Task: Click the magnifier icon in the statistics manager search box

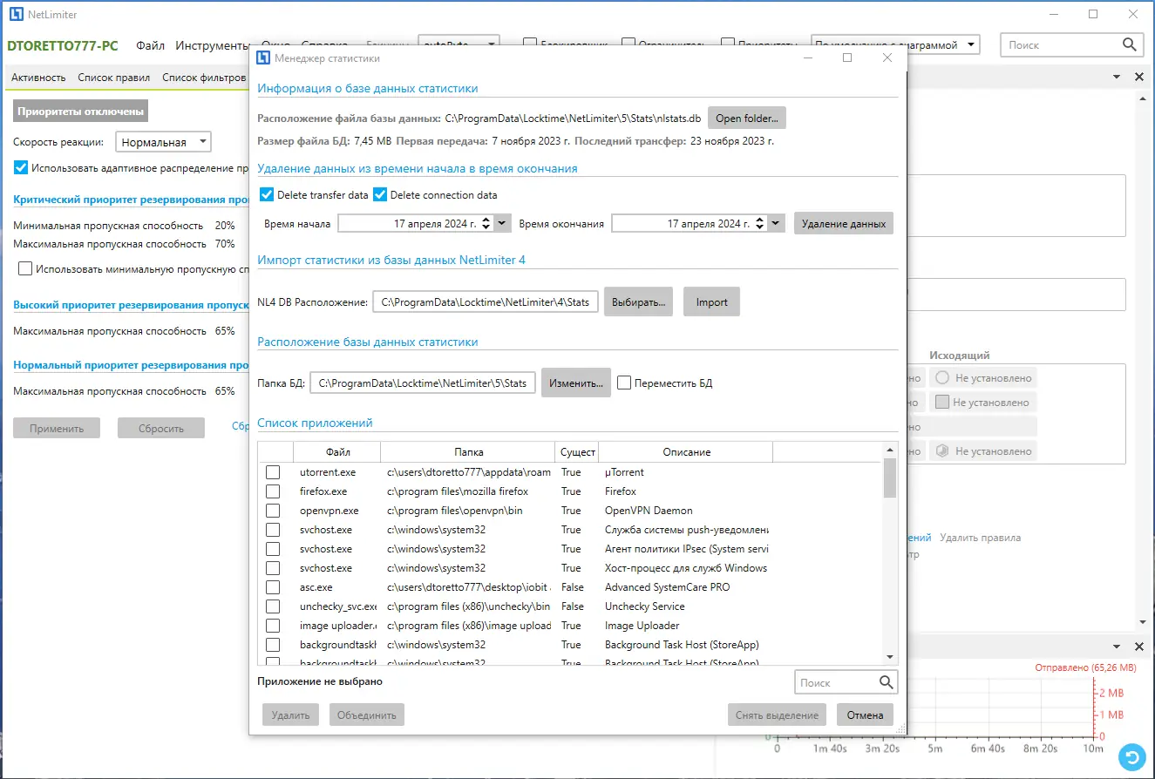Action: click(886, 682)
